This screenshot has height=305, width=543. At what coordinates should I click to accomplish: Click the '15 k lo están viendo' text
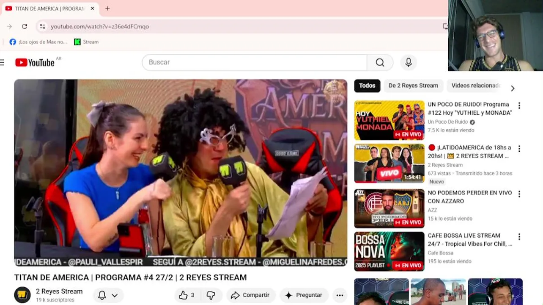pos(450,219)
